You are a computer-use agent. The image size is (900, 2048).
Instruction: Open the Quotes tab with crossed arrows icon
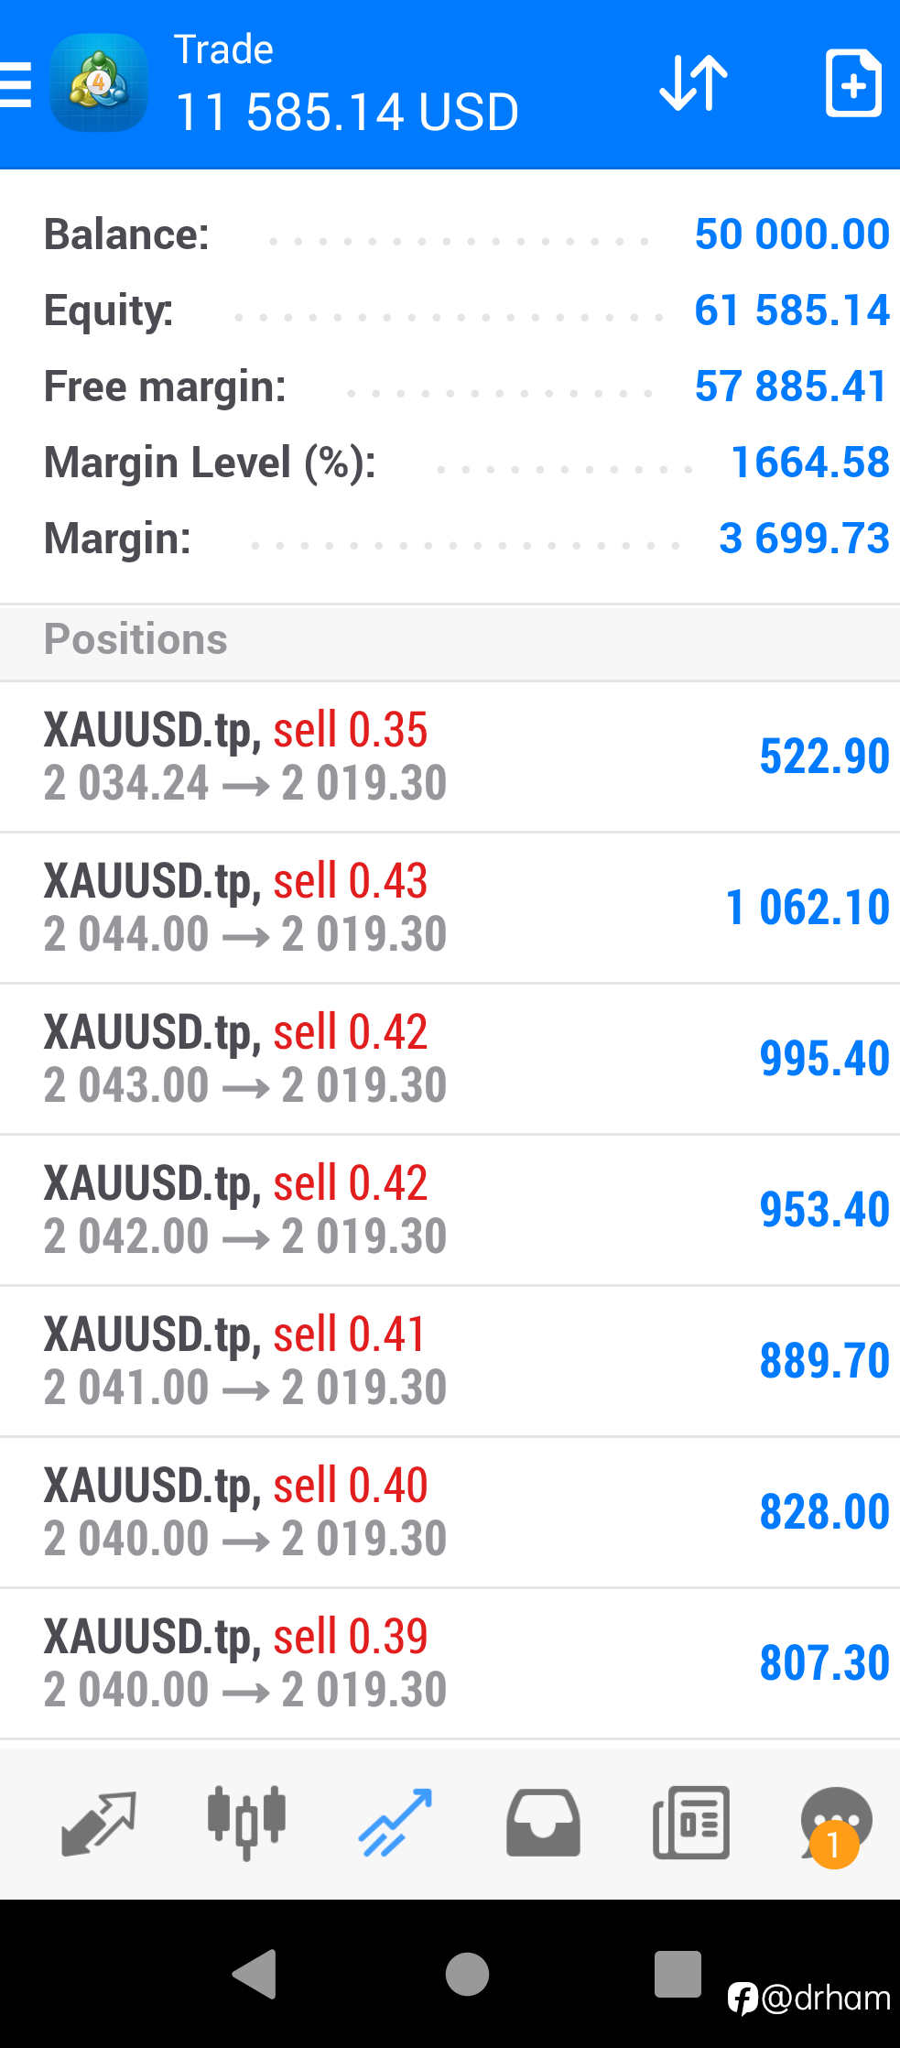[x=99, y=1823]
